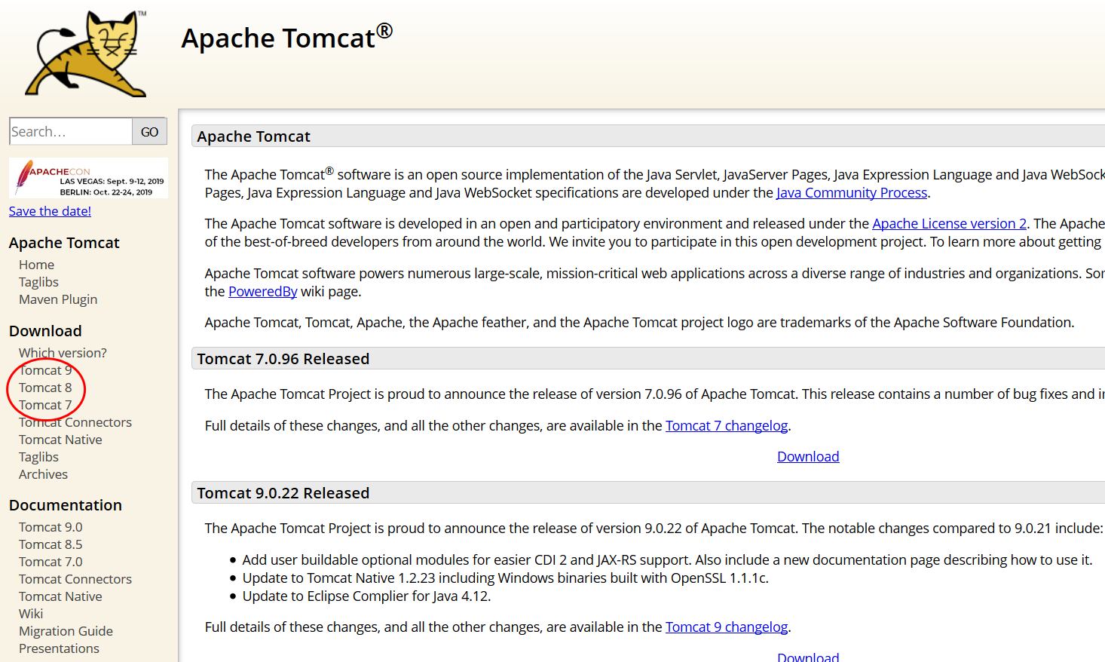Open Tomcat 7.0 documentation
Screen dimensions: 1105x662
point(51,562)
